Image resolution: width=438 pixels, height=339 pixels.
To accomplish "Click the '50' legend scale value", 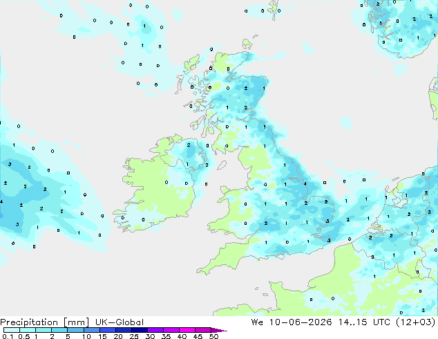I will (214, 336).
